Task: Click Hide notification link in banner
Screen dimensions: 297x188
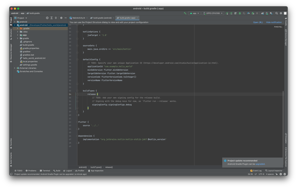Action: point(273,22)
